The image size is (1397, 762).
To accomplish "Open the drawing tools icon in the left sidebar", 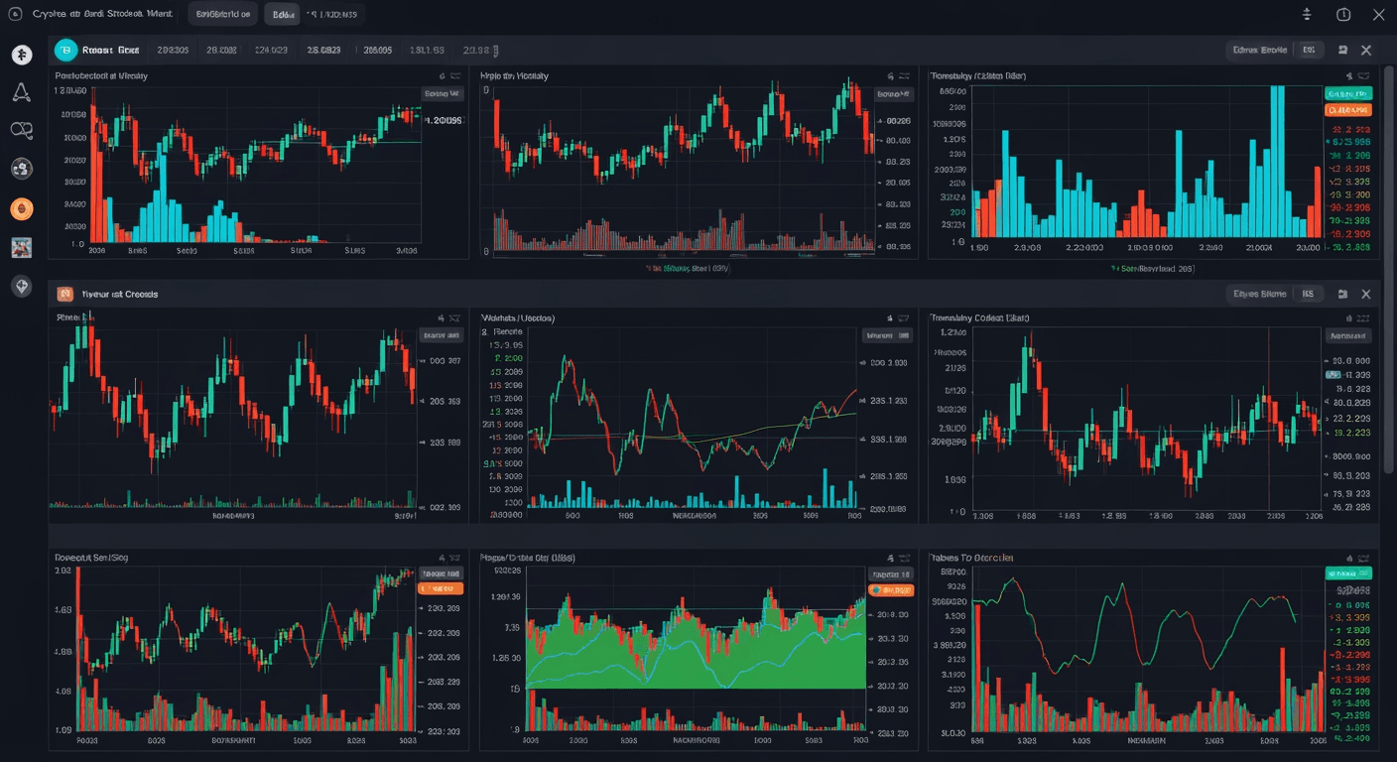I will [x=22, y=92].
